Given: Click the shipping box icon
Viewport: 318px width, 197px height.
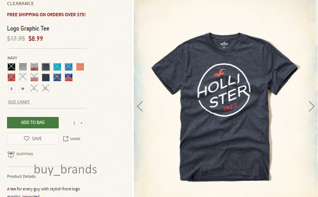Looking at the screenshot, I should pyautogui.click(x=11, y=155).
